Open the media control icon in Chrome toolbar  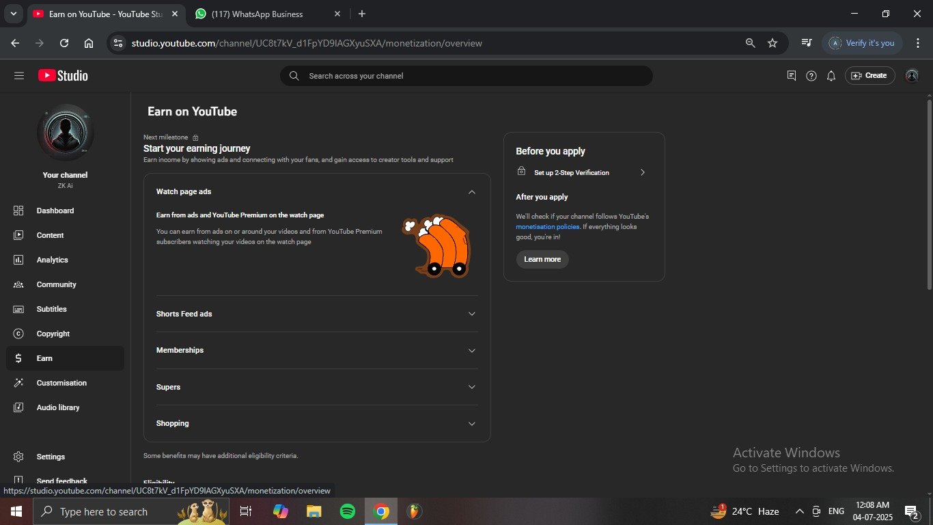tap(807, 43)
